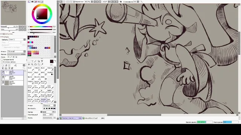Hide the bottom gray layer via eye icon

click(x=3, y=82)
